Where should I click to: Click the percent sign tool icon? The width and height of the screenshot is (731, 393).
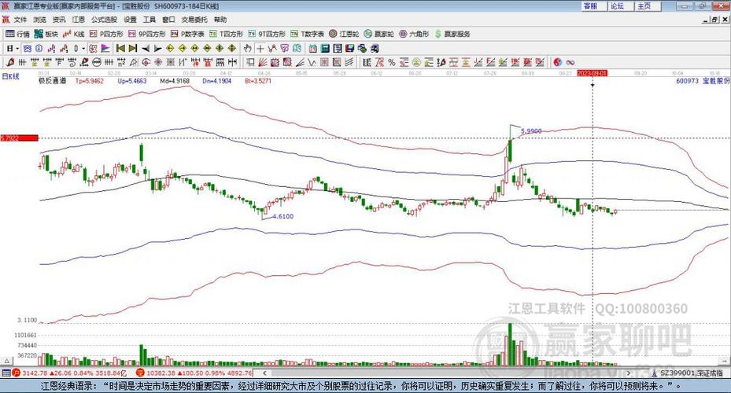[392, 62]
